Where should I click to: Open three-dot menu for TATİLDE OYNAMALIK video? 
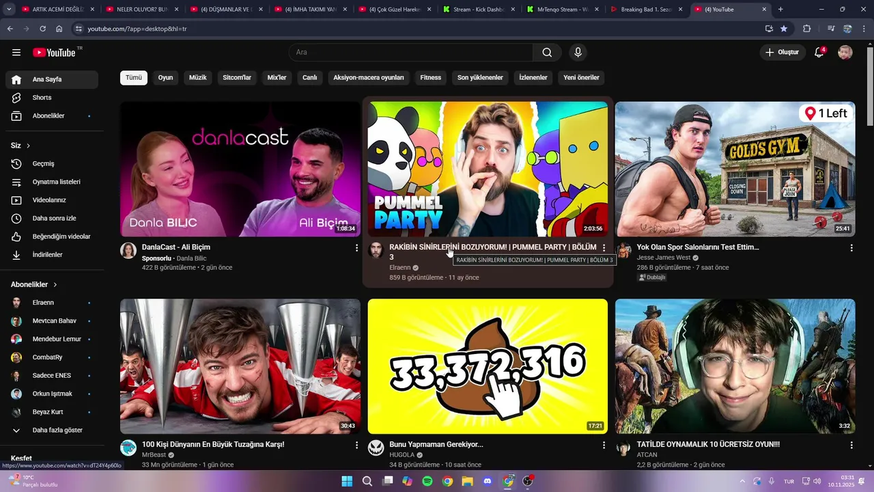click(x=851, y=445)
